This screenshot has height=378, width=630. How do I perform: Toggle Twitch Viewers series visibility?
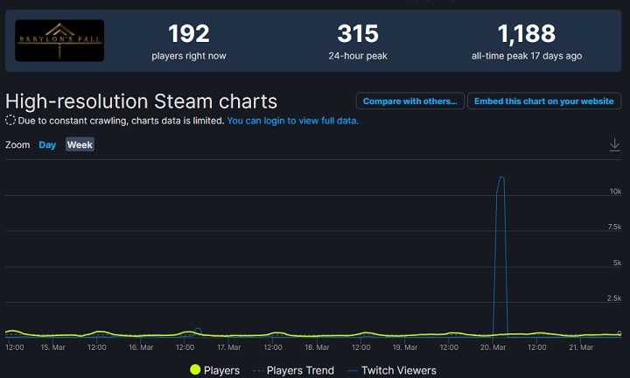click(398, 370)
